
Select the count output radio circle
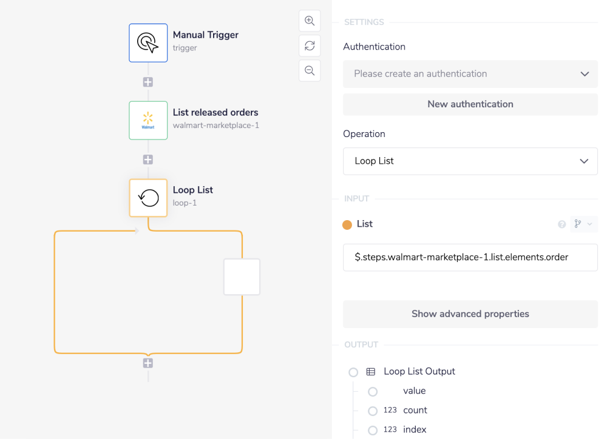[373, 411]
